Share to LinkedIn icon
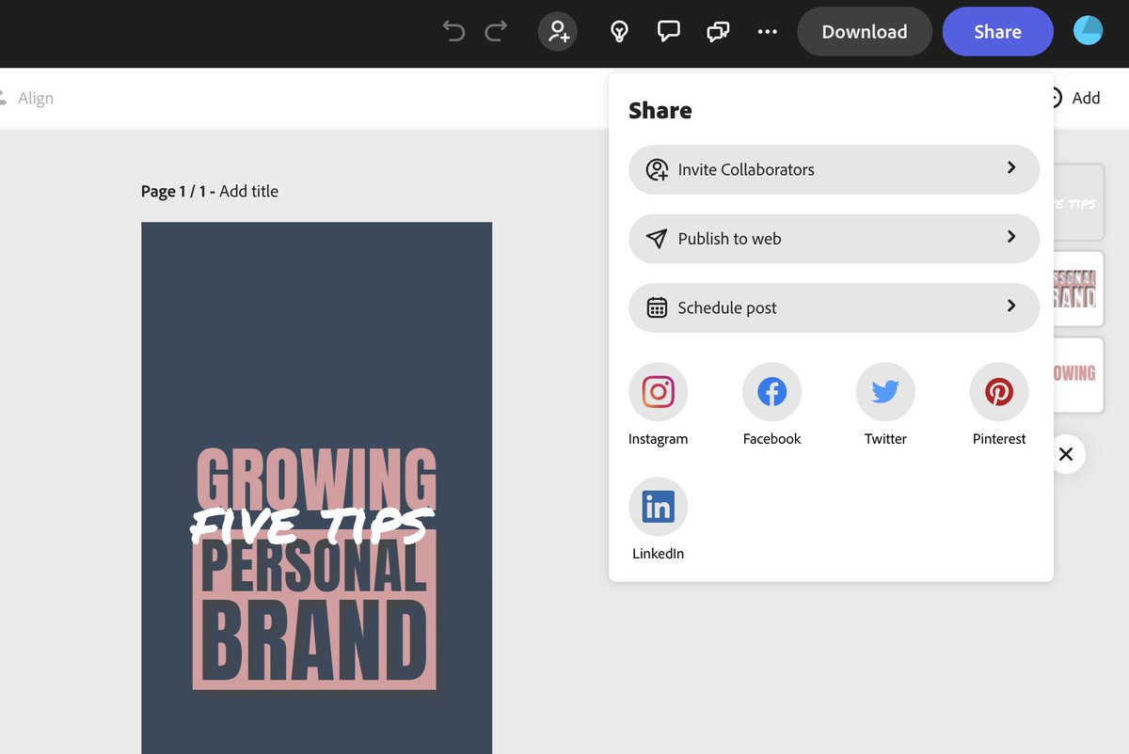Image resolution: width=1129 pixels, height=754 pixels. coord(659,507)
